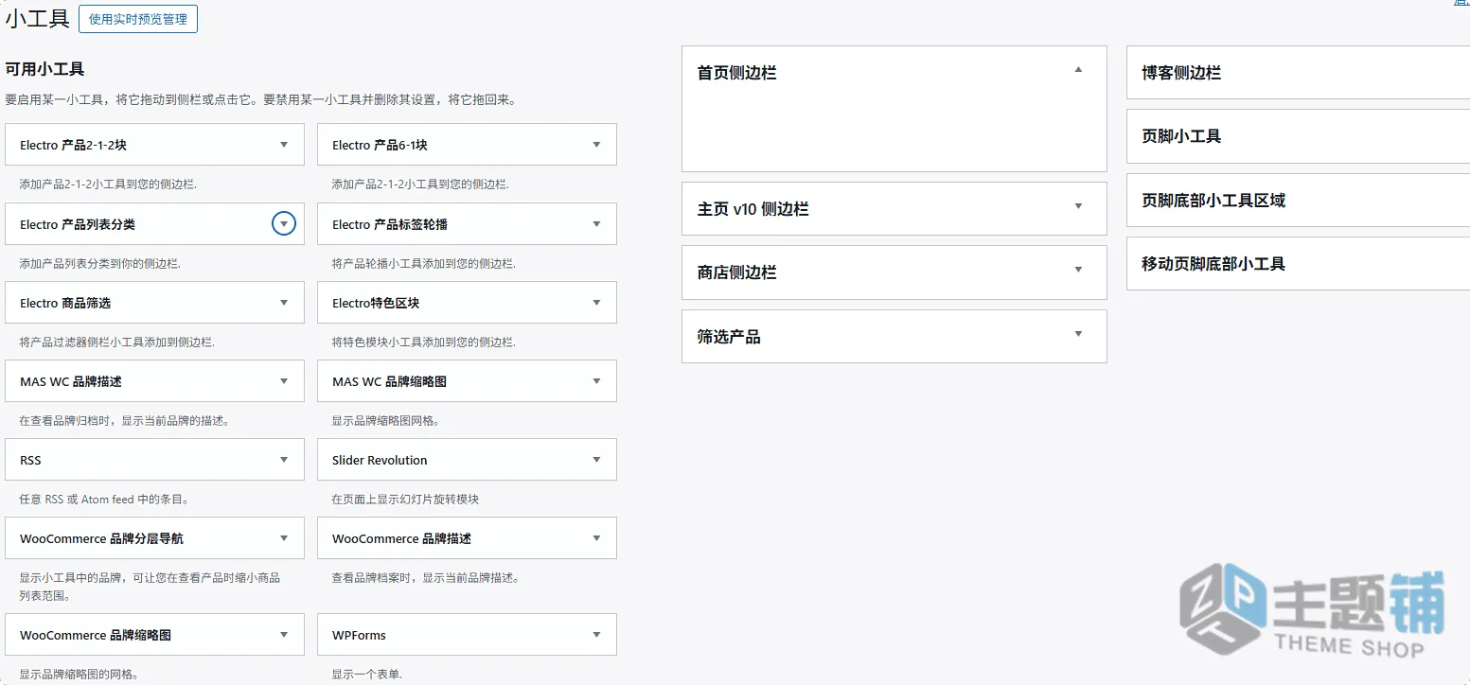Viewport: 1470px width, 685px height.
Task: Select the Electro 产品6-1块 widget title
Action: pyautogui.click(x=380, y=145)
